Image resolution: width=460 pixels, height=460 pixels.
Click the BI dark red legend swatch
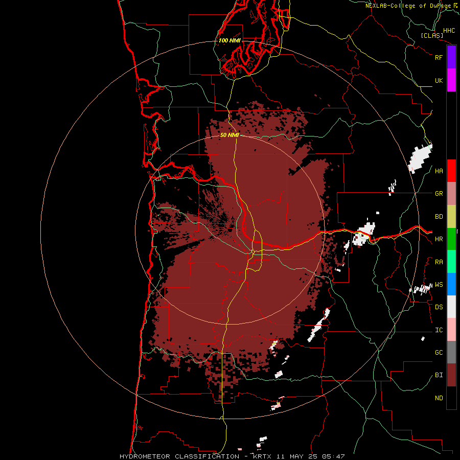coord(451,375)
